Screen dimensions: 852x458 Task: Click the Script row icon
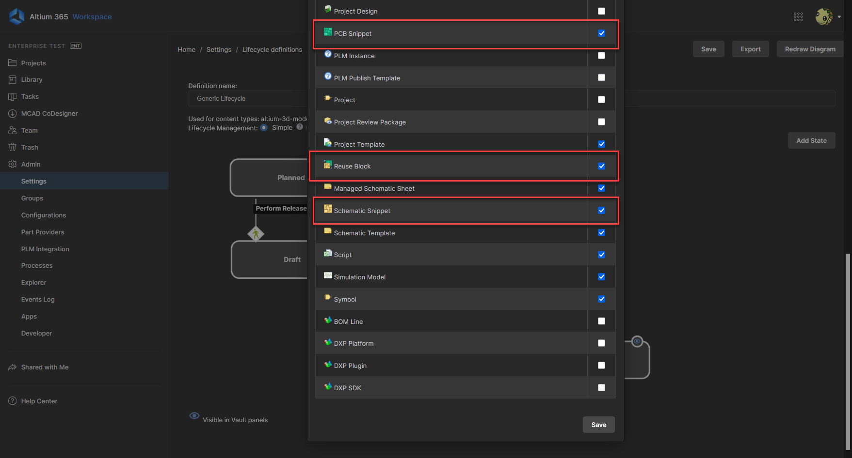[x=328, y=253]
